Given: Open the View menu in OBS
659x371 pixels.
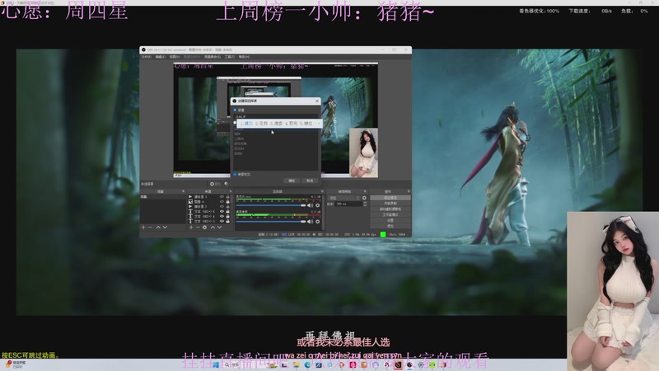Looking at the screenshot, I should coord(175,57).
